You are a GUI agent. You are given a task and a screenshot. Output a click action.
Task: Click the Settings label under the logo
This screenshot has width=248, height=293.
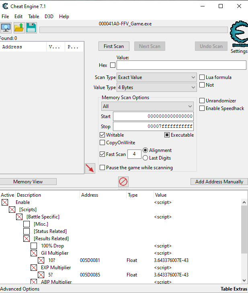(239, 51)
